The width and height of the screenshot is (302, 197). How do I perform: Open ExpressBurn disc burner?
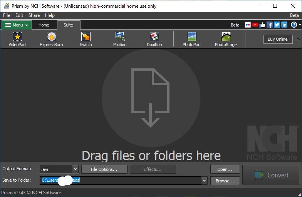[x=52, y=39]
